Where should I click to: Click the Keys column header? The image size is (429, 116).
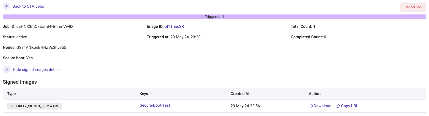click(x=144, y=94)
